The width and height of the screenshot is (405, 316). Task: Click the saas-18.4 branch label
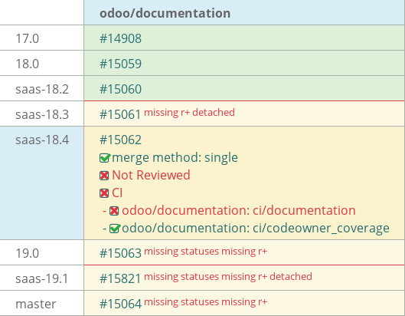[42, 140]
